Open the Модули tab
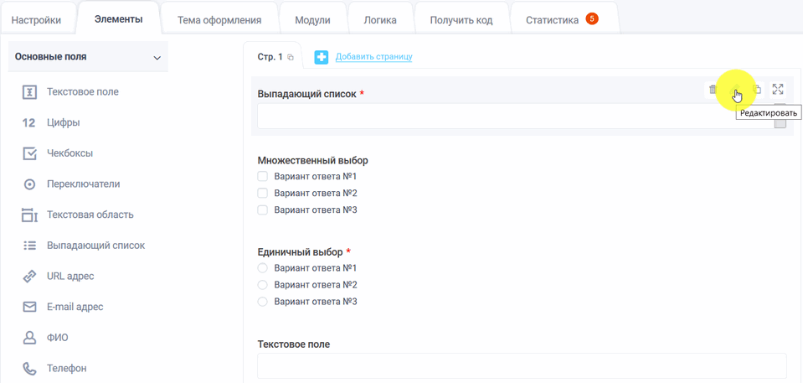This screenshot has height=383, width=803. (x=312, y=20)
